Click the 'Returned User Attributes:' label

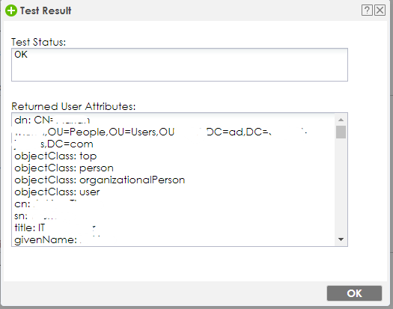73,106
